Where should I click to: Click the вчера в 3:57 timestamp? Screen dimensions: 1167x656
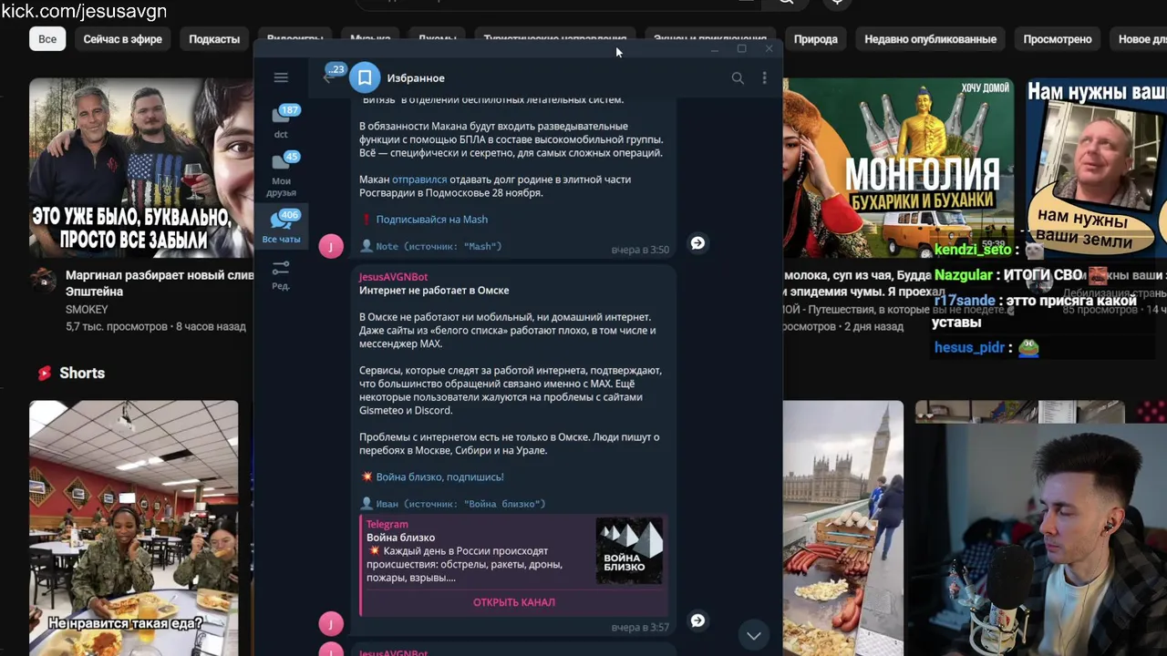coord(640,628)
